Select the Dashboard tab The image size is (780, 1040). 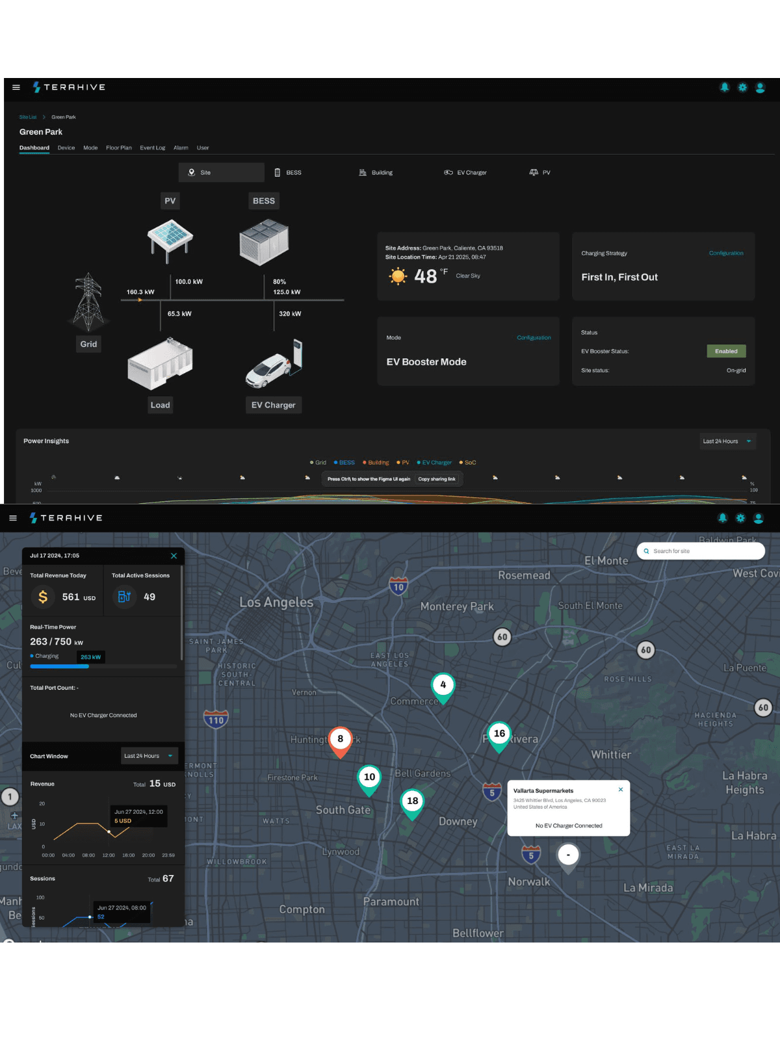point(34,148)
